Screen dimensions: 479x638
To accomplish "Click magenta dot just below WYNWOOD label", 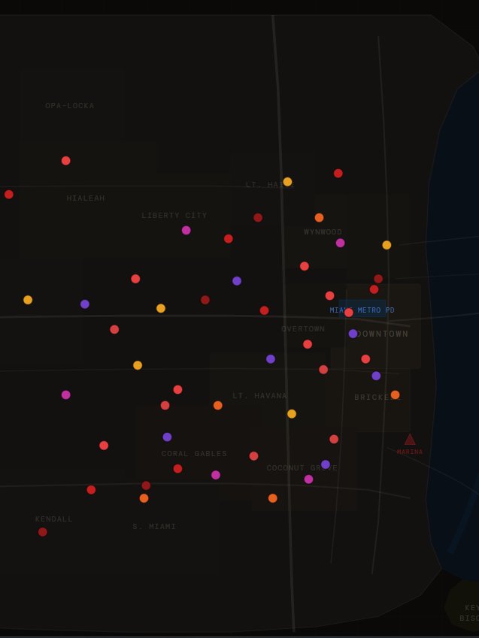I will [x=341, y=243].
